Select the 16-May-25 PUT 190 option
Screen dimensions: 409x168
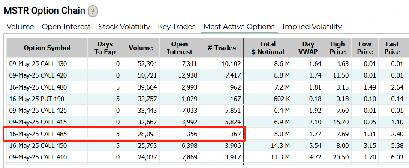[206, 99]
